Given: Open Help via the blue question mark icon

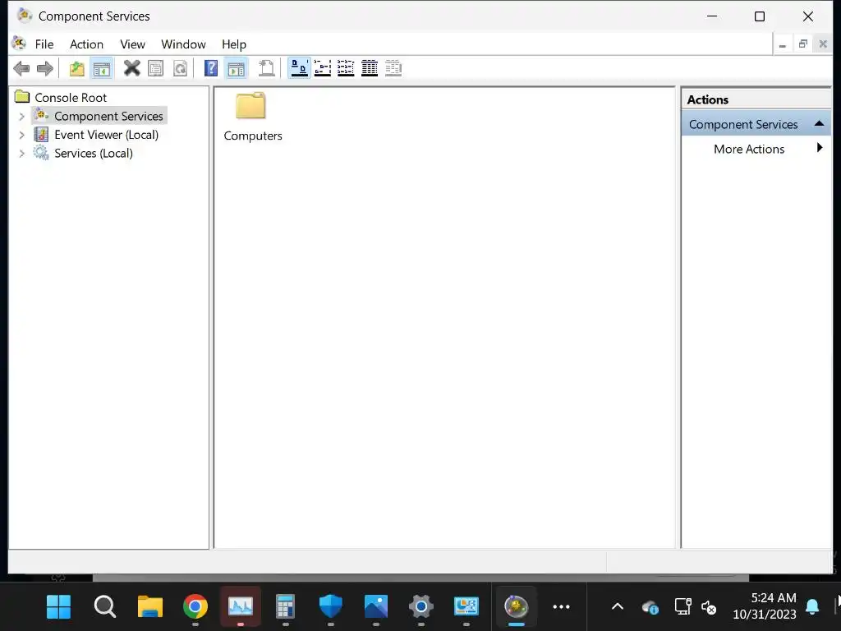Looking at the screenshot, I should click(x=211, y=68).
